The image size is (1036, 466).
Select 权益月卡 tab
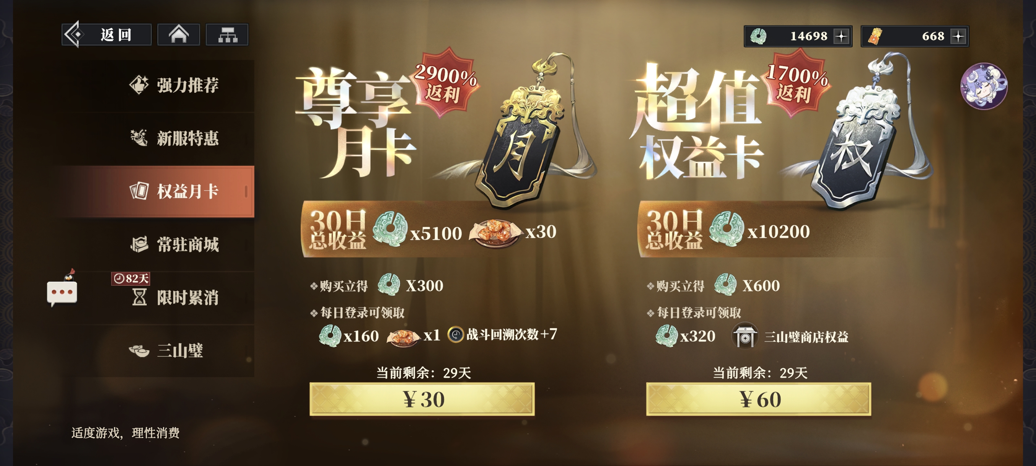pyautogui.click(x=174, y=191)
